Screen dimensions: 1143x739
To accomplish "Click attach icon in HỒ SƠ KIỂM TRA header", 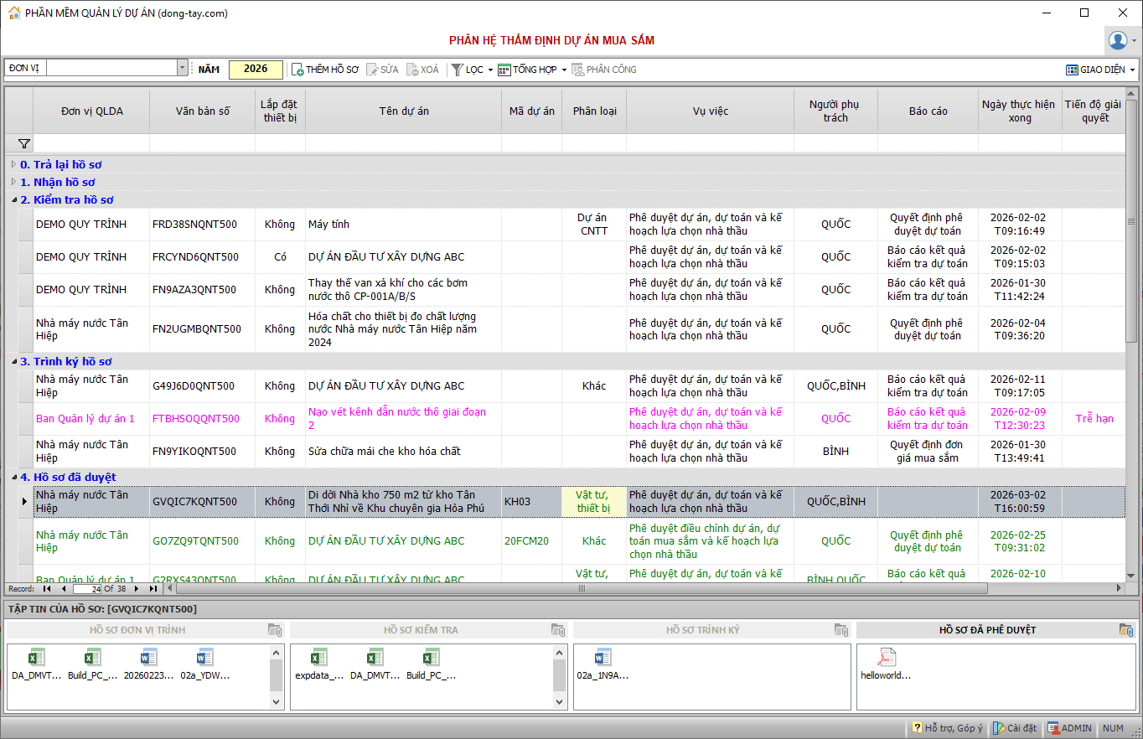I will click(x=559, y=630).
